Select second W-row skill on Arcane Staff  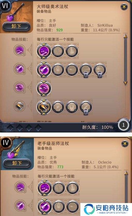pyautogui.click(x=58, y=69)
